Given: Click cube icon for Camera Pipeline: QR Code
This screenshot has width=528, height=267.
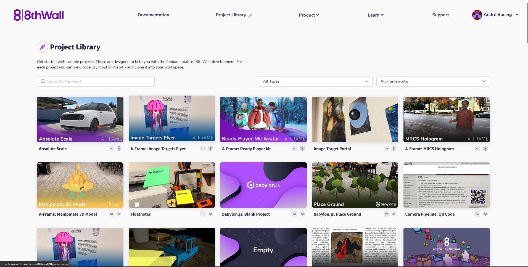Looking at the screenshot, I should (485, 214).
